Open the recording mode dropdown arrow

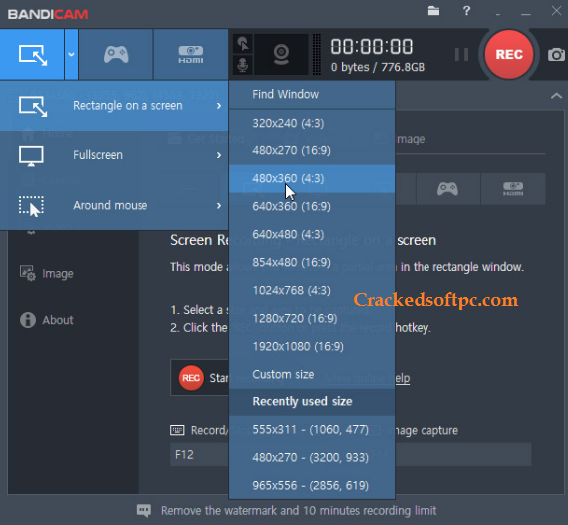71,55
